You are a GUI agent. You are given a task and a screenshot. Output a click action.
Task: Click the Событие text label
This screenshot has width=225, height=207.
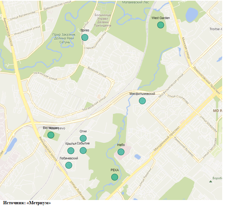coord(83,143)
